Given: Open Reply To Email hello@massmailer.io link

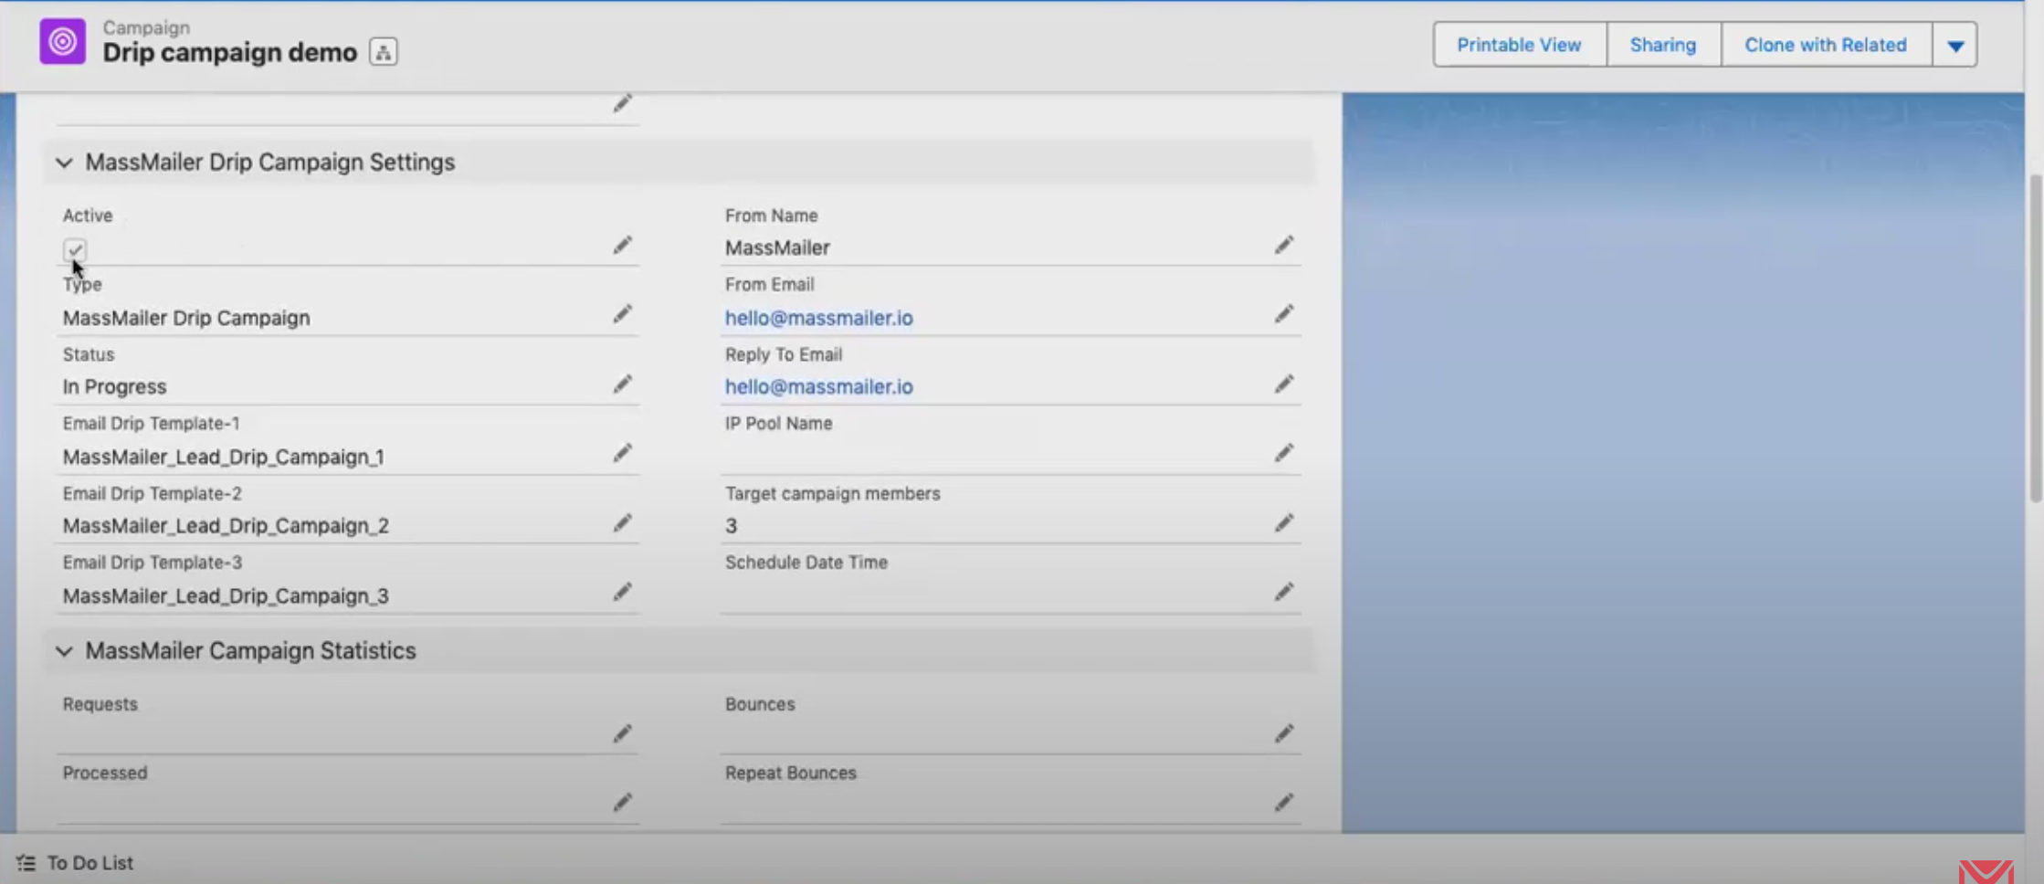Looking at the screenshot, I should 818,387.
